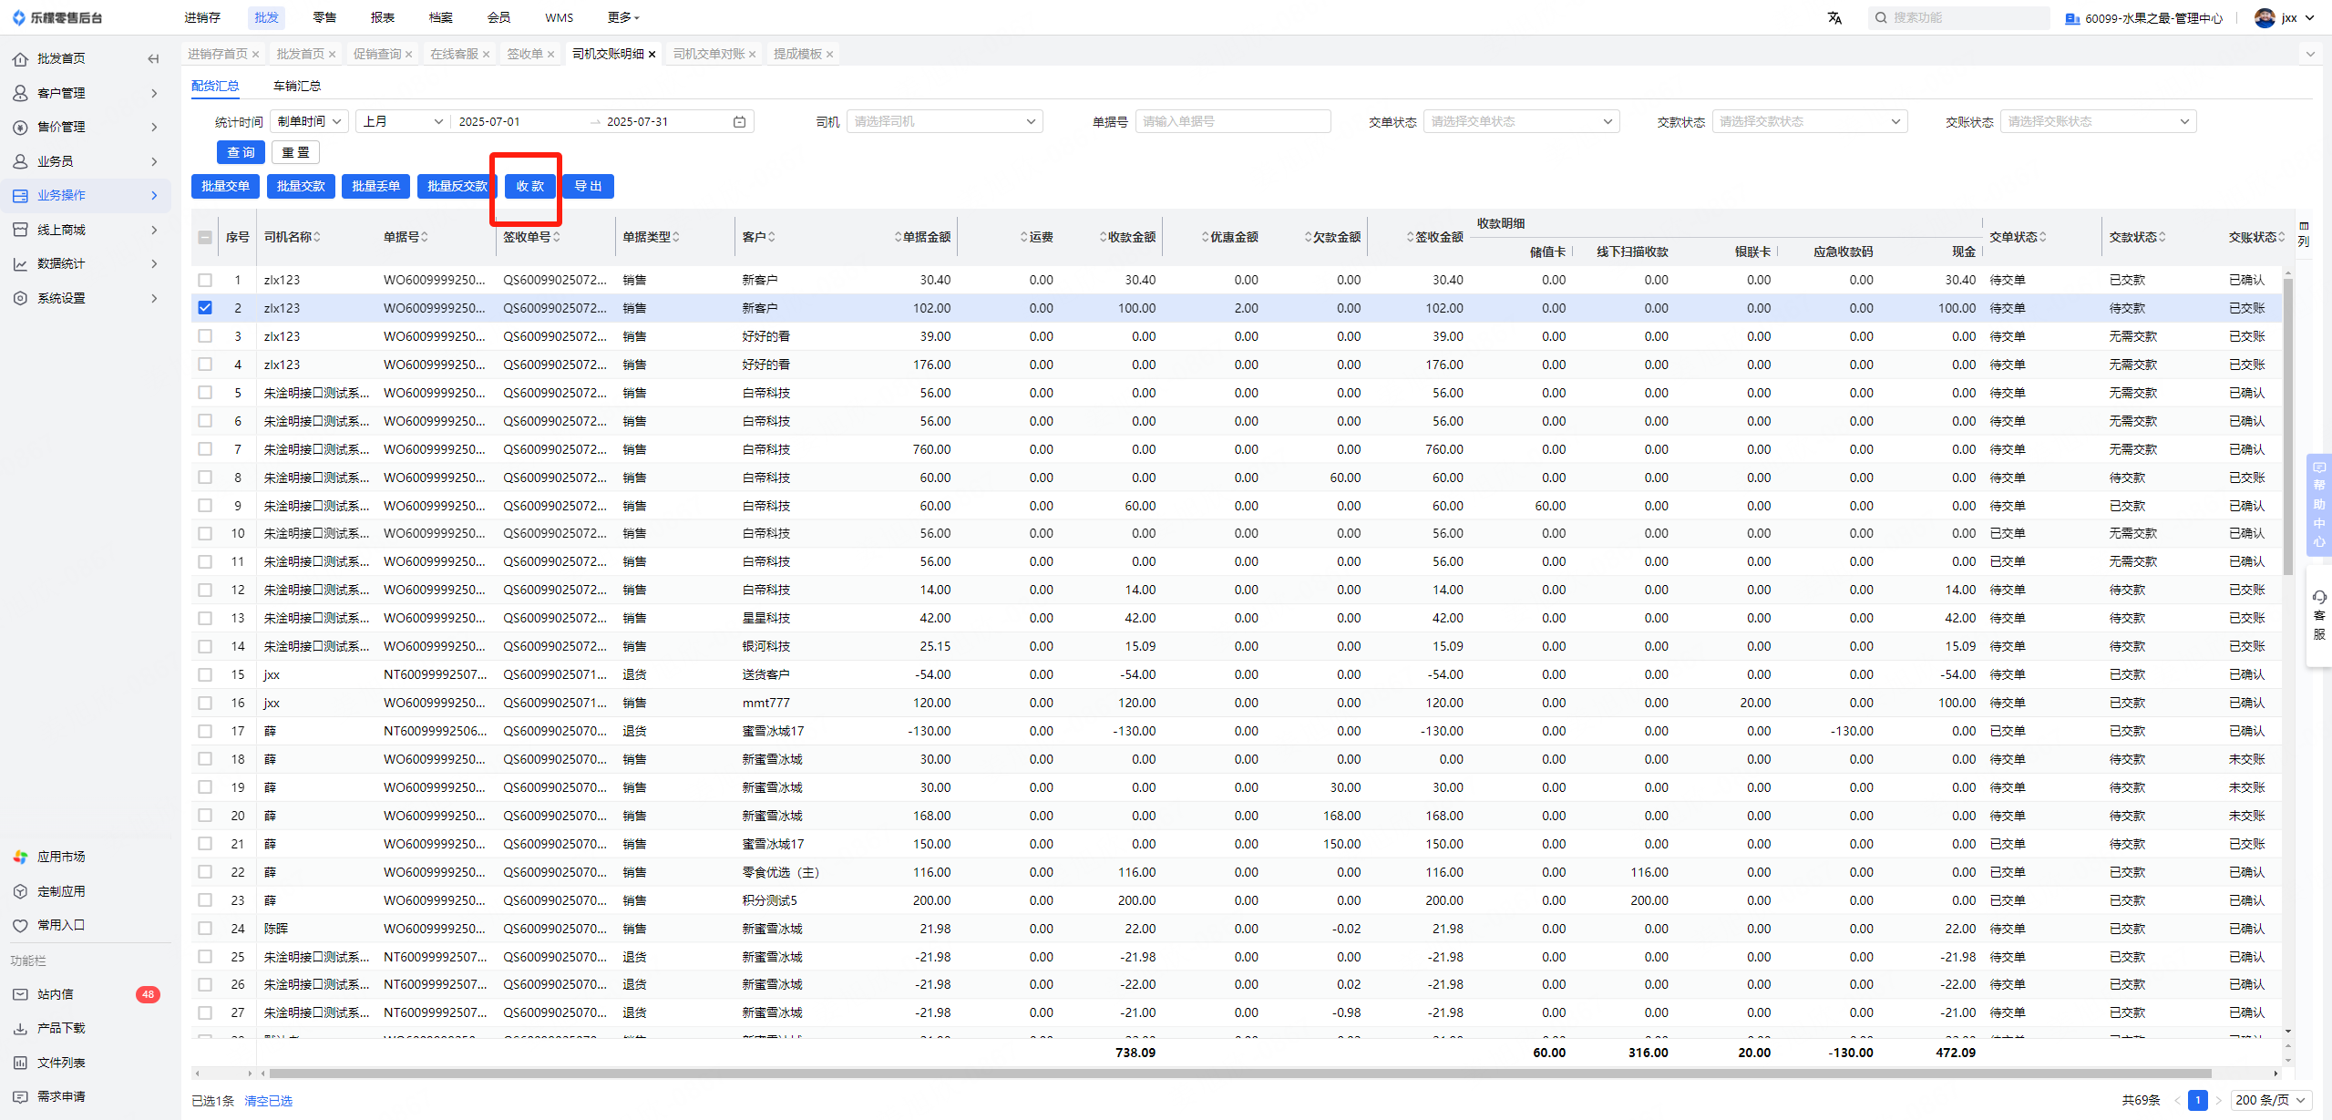Check row 10 checkbox
The width and height of the screenshot is (2332, 1120).
pos(205,534)
